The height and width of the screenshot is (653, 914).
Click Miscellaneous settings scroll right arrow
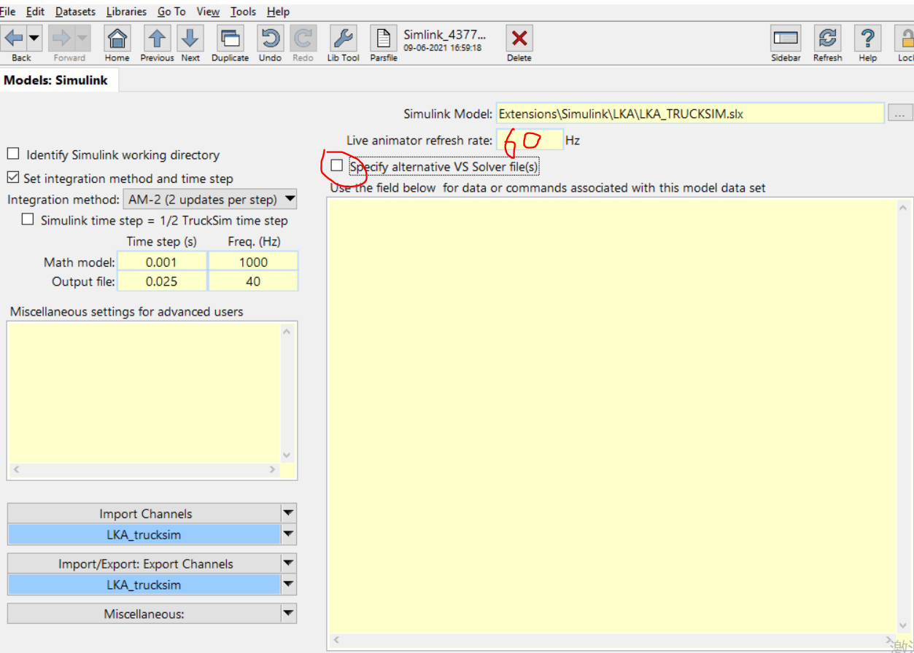[x=273, y=471]
